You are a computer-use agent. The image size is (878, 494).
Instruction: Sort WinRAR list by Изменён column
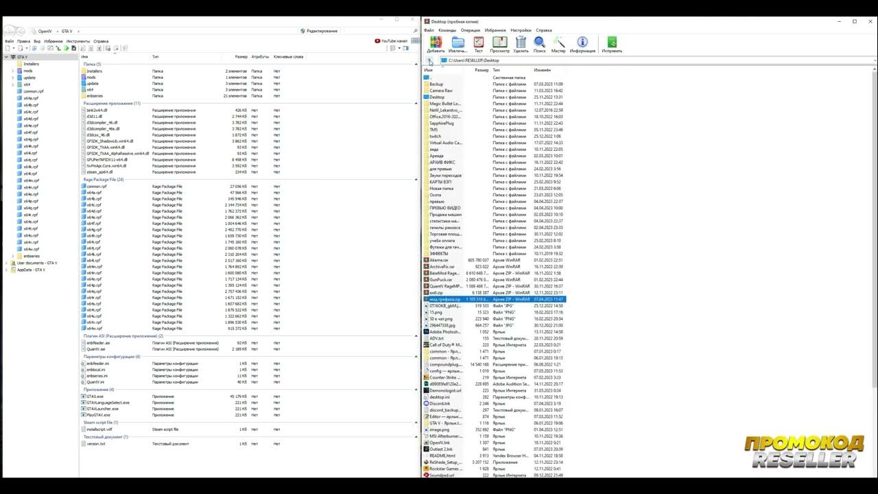click(x=542, y=70)
